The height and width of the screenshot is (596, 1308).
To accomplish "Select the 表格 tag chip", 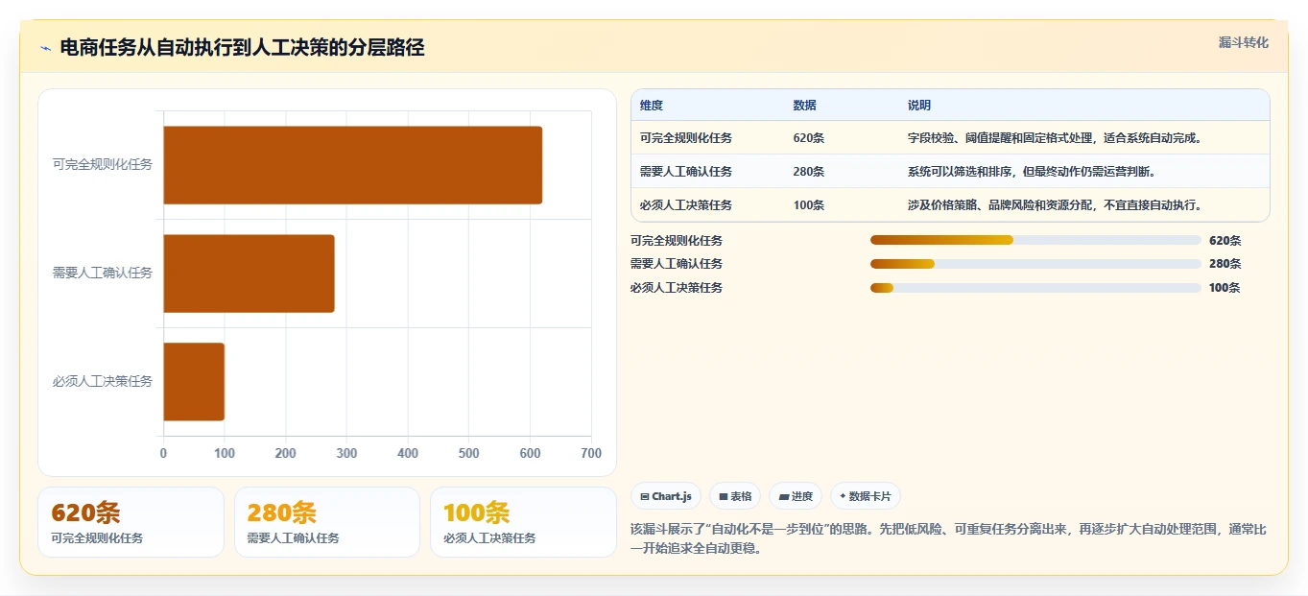I will tap(735, 496).
